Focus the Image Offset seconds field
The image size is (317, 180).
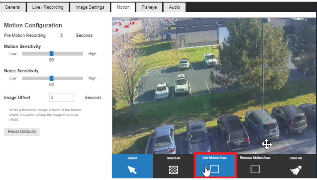pyautogui.click(x=62, y=97)
